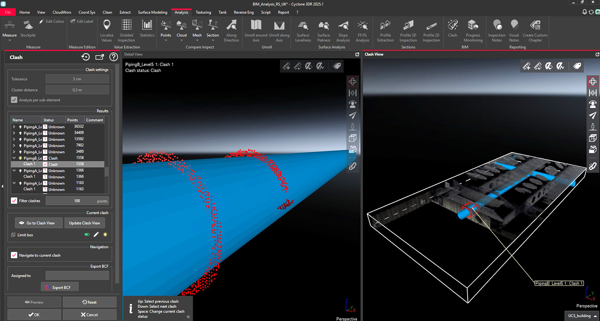Select the Gridded Inspection tool
Screen dimensions: 600x321
pos(126,31)
